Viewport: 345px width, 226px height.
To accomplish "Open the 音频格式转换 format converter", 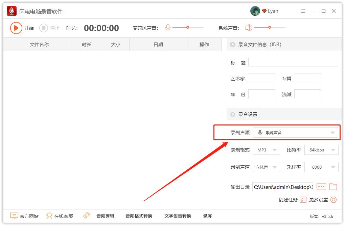I will click(139, 216).
